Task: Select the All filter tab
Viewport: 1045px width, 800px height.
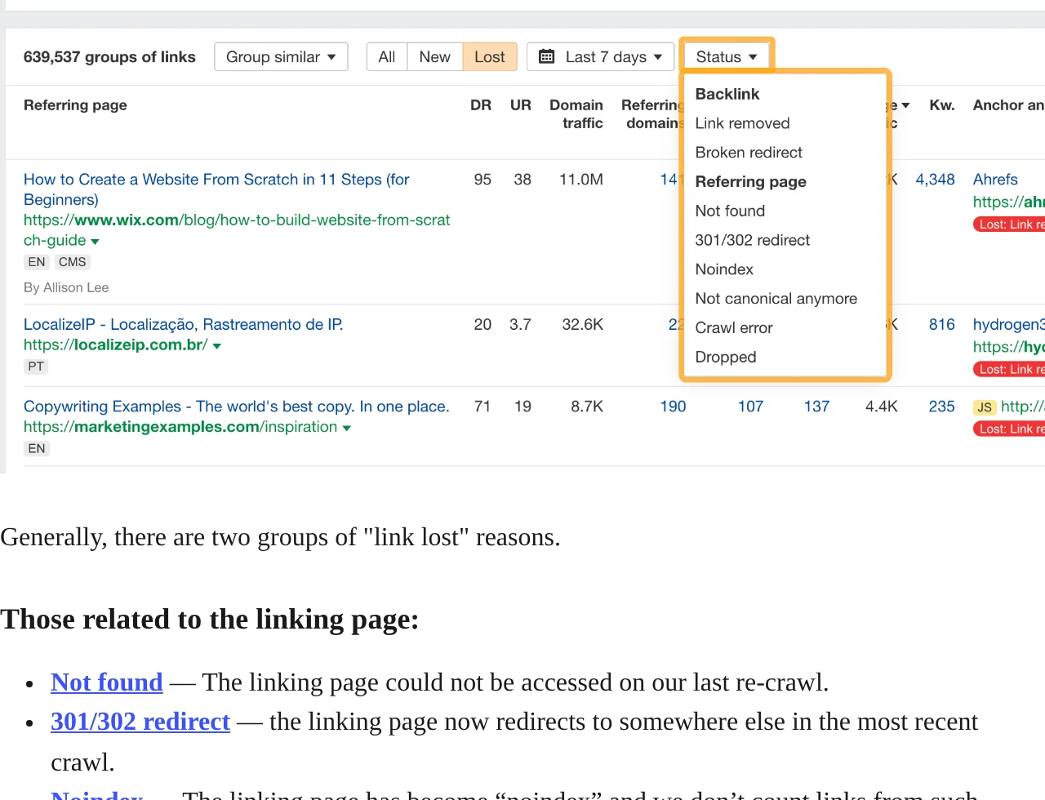Action: [387, 57]
